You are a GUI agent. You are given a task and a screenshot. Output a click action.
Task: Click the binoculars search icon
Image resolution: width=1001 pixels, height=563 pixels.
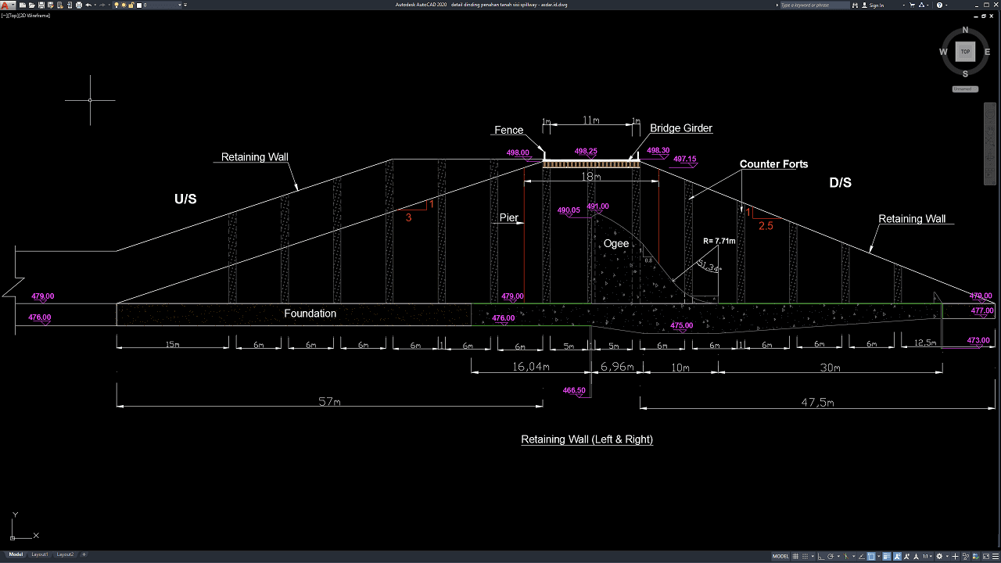(x=856, y=5)
